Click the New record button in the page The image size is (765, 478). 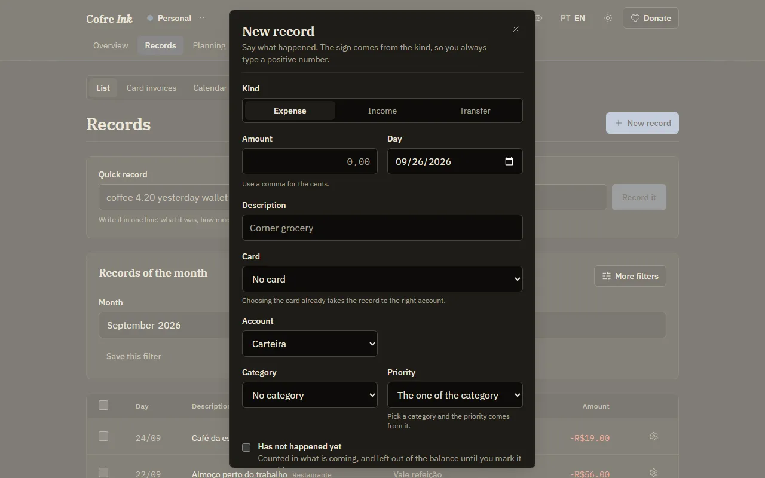click(642, 123)
